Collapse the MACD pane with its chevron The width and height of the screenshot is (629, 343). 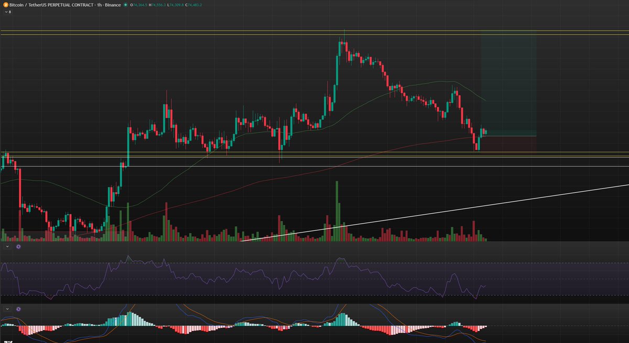7,309
